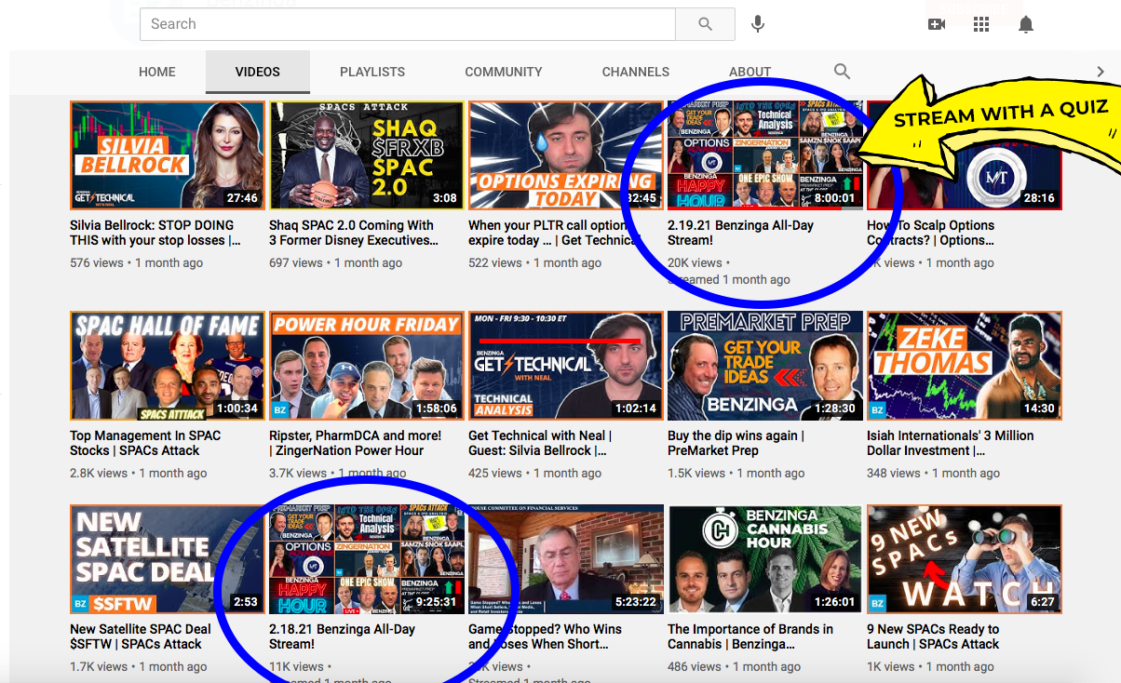1121x683 pixels.
Task: Open the notifications bell
Action: pyautogui.click(x=1026, y=23)
